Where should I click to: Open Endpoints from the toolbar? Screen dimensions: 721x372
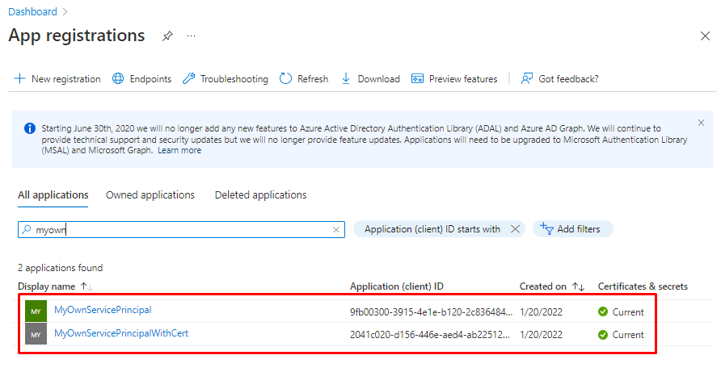coord(141,79)
